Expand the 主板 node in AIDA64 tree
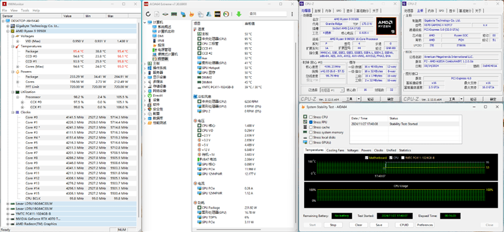Viewport: 504px width, 232px height. [145, 64]
